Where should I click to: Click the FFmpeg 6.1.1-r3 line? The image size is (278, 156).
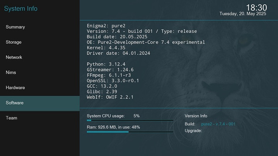[x=109, y=75]
